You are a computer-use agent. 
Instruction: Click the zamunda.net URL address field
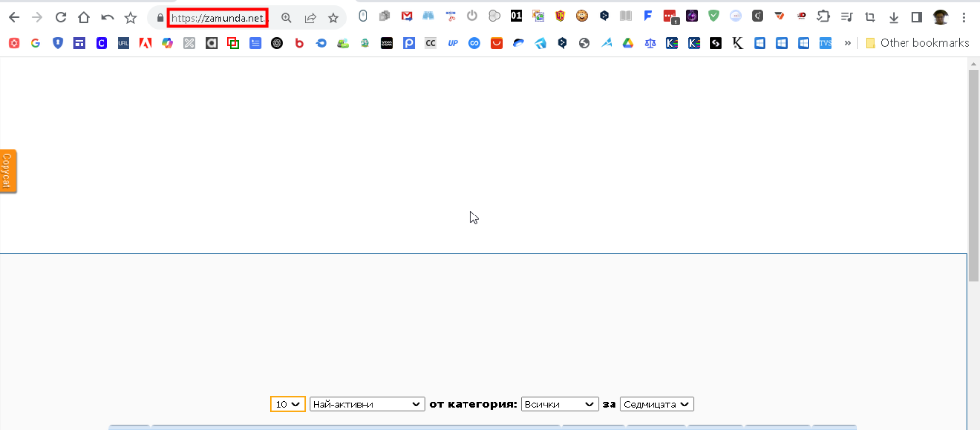218,19
